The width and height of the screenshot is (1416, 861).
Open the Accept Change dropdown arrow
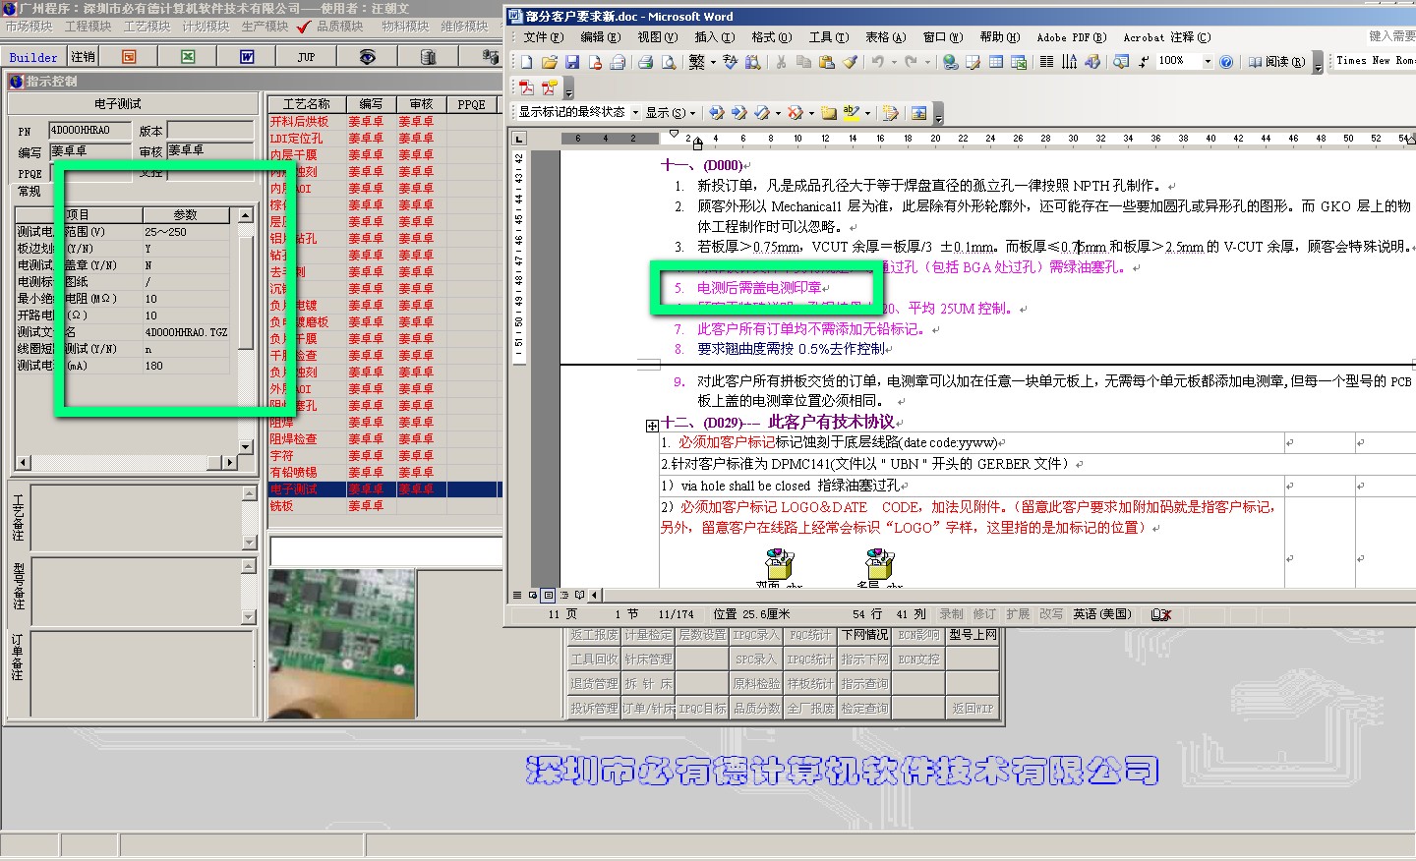pyautogui.click(x=777, y=112)
